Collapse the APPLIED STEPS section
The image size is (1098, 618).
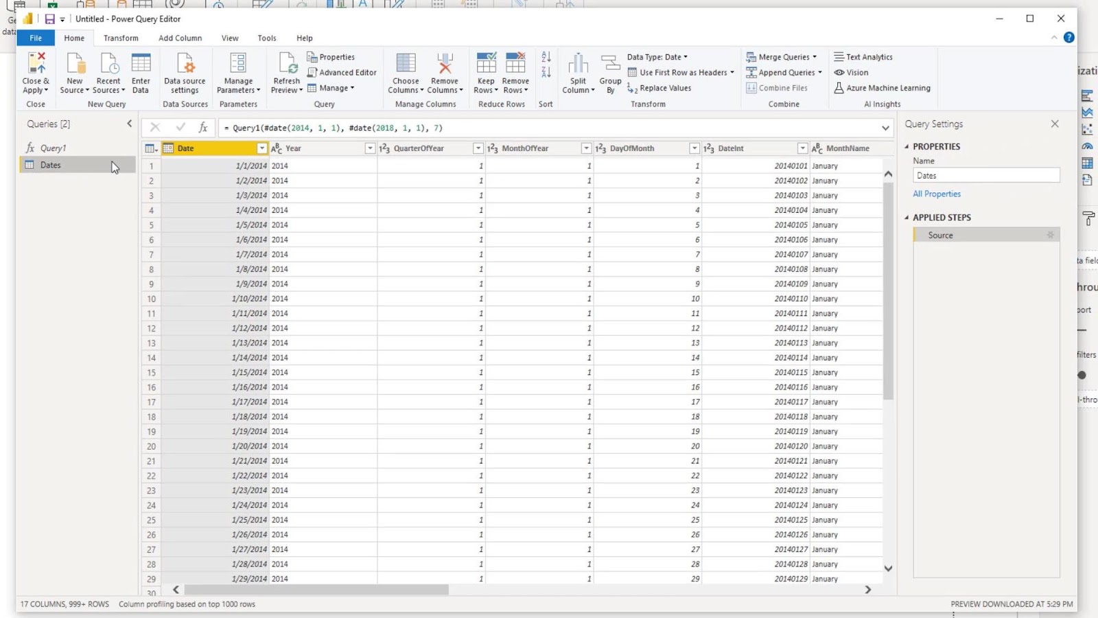coord(907,218)
